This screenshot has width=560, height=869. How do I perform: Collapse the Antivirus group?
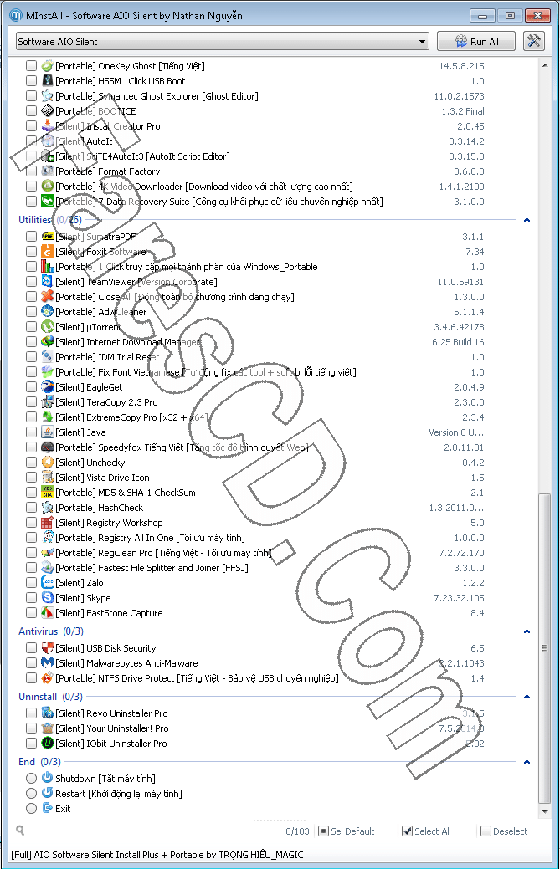point(527,631)
